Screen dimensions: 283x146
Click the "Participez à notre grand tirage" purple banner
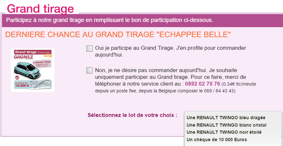[x=110, y=20]
